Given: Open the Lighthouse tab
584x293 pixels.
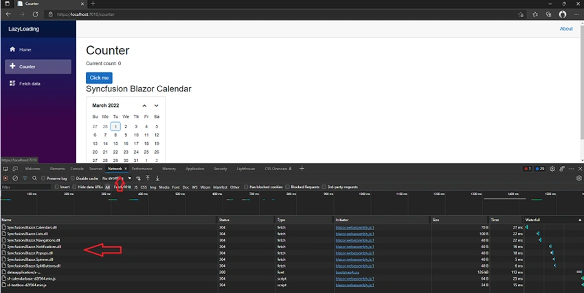Looking at the screenshot, I should (246, 169).
